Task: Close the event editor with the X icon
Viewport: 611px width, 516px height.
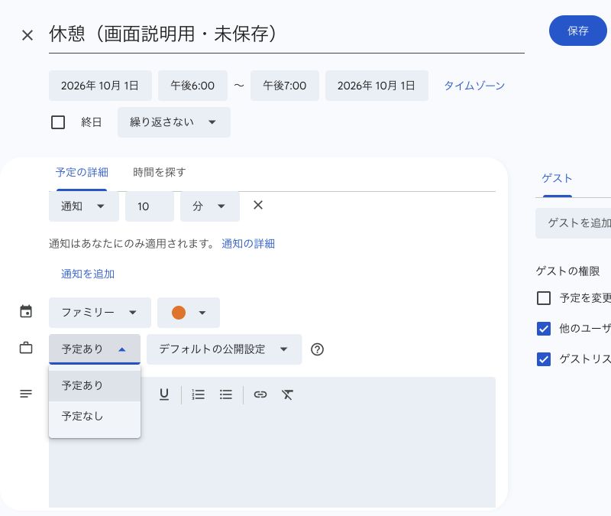Action: click(27, 35)
